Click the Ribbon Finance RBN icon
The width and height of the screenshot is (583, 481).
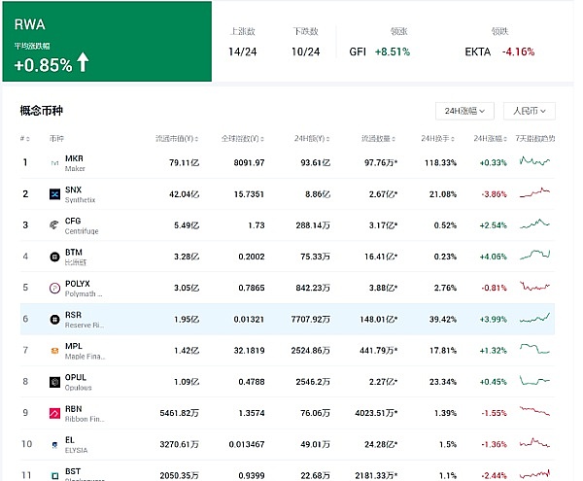click(x=54, y=413)
